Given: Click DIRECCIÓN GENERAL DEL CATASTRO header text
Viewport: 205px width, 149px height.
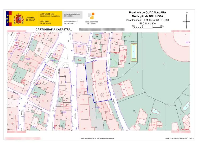Looking at the screenshot, I should click(x=71, y=23).
